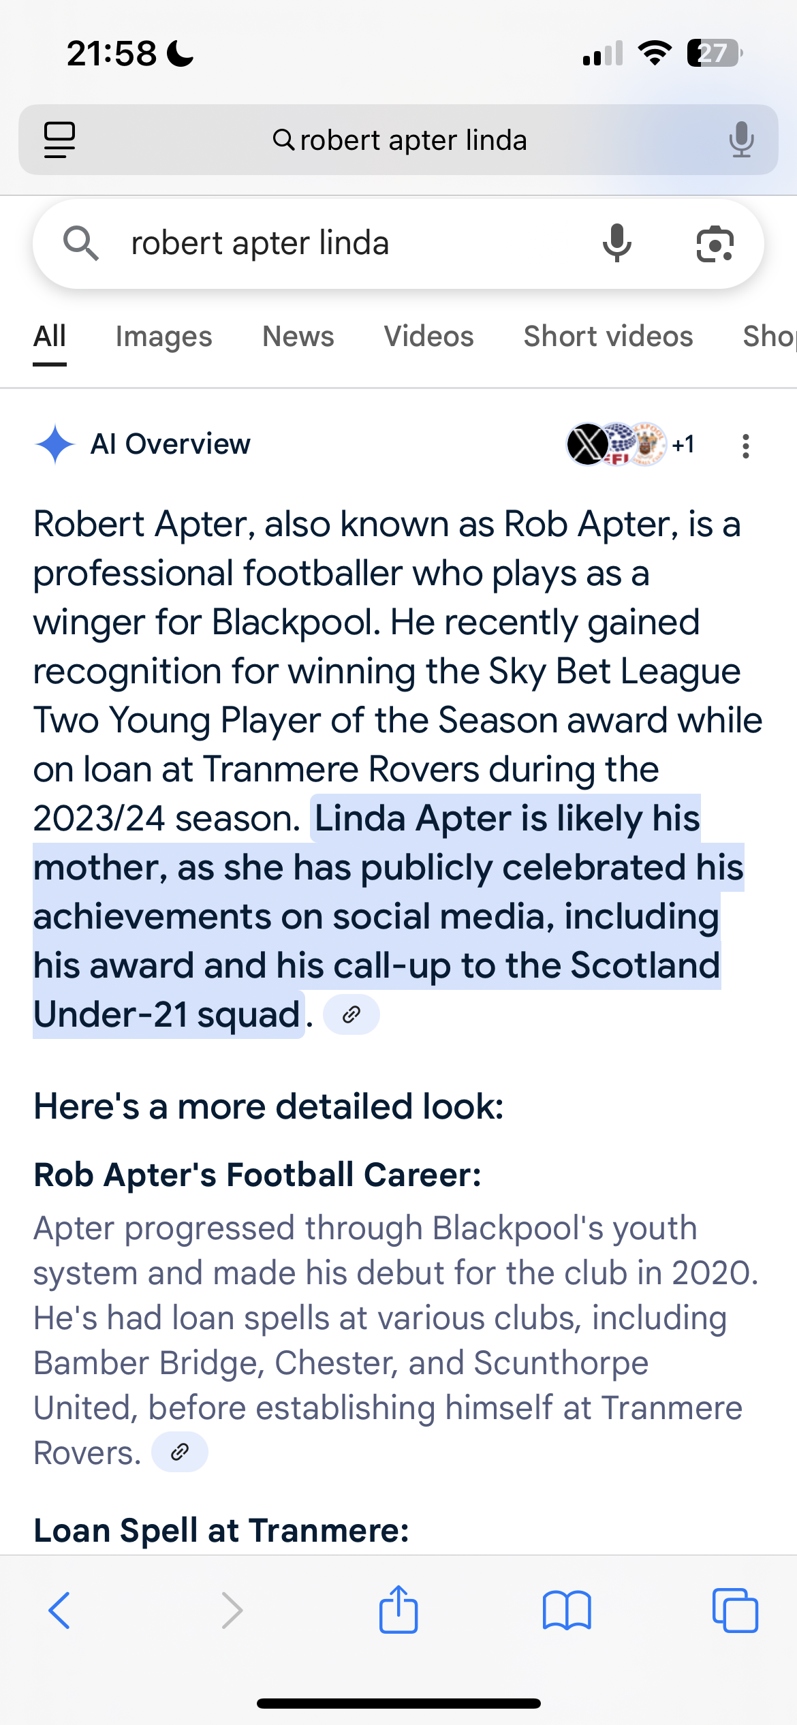Image resolution: width=797 pixels, height=1725 pixels.
Task: Tap the address bar microphone icon
Action: [741, 140]
